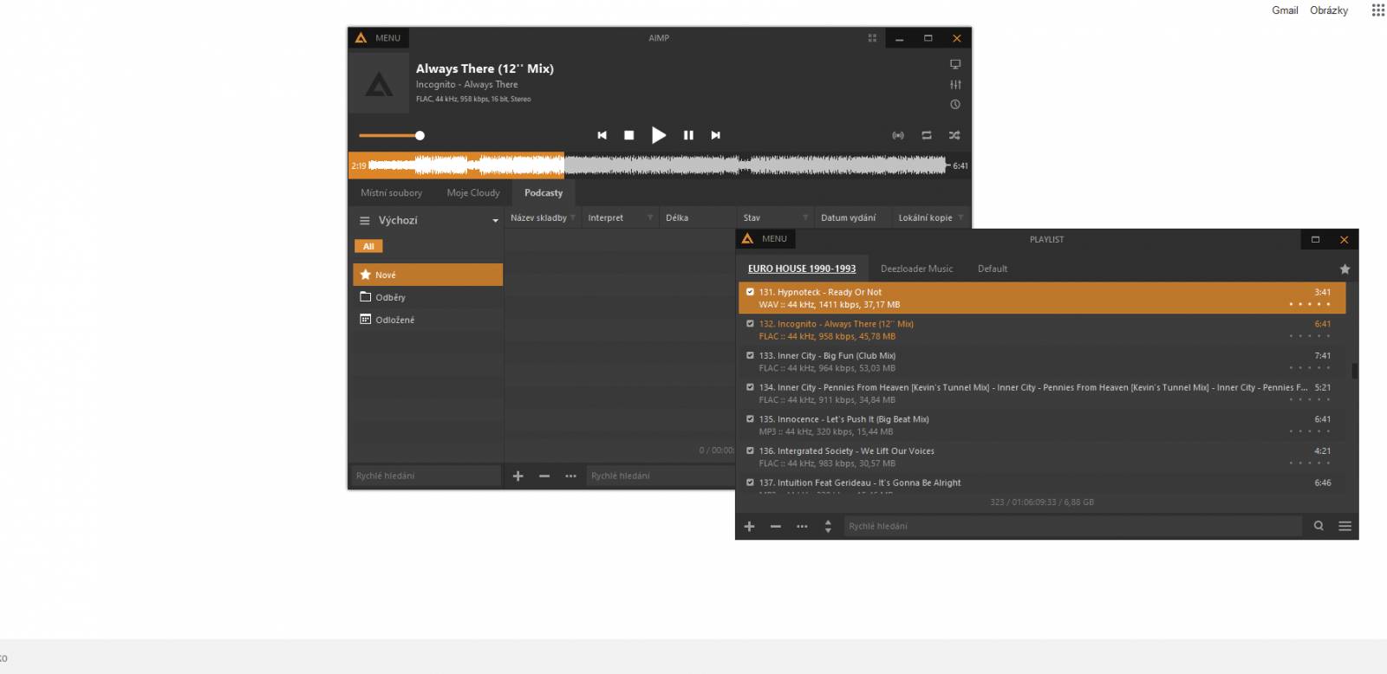Uncheck track 132 Incognito - Always There
The width and height of the screenshot is (1387, 674).
tap(751, 324)
